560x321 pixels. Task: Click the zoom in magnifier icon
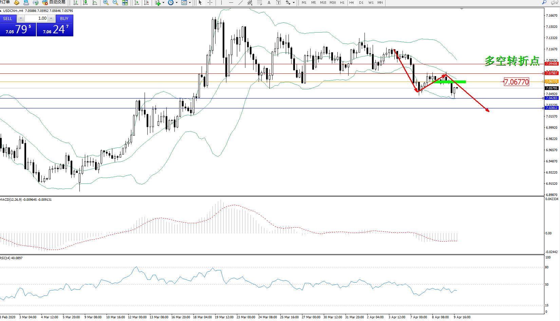coord(106,3)
